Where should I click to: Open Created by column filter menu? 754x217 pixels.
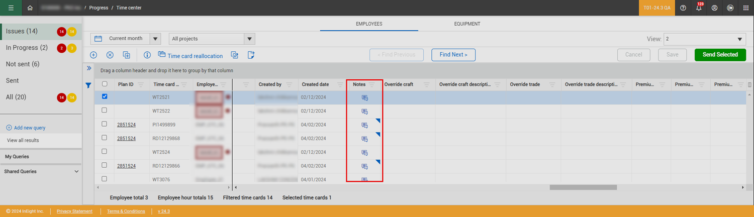point(290,84)
